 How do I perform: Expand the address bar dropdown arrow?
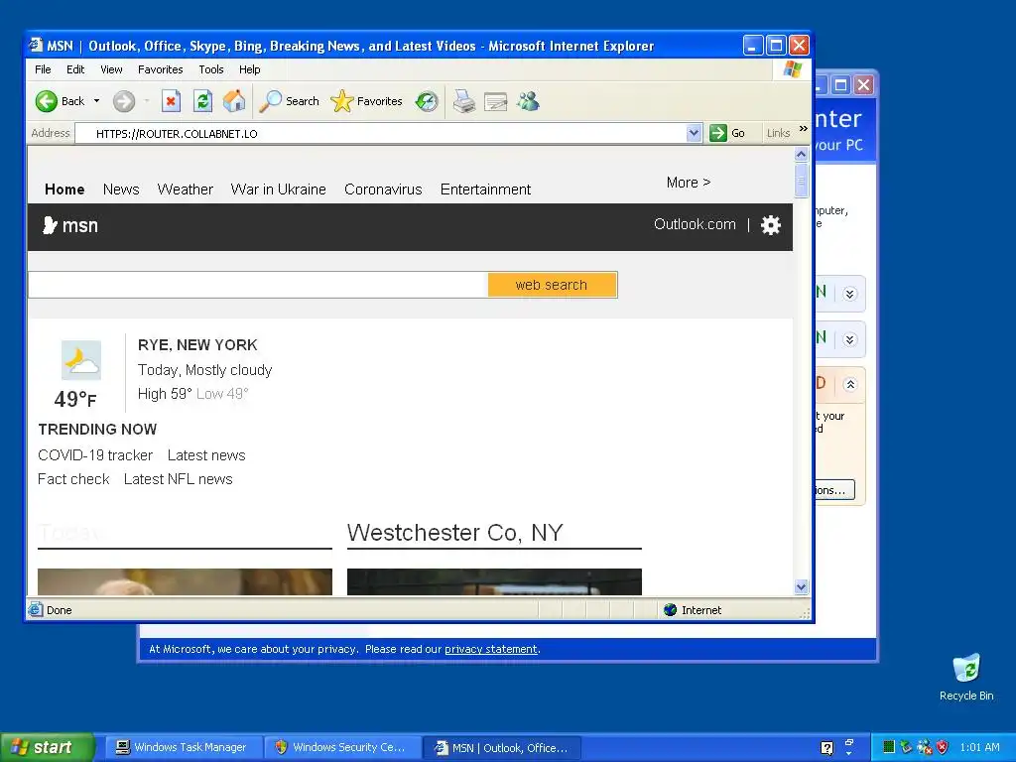tap(694, 134)
